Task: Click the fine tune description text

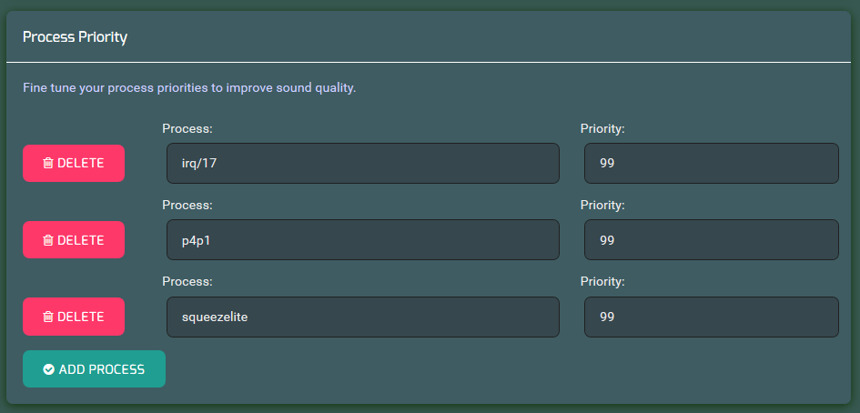Action: coord(190,87)
